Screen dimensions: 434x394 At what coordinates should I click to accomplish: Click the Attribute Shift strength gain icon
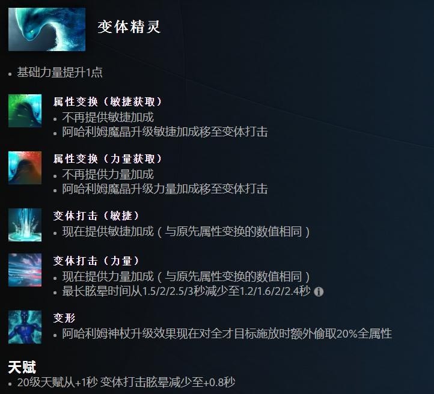(x=25, y=168)
